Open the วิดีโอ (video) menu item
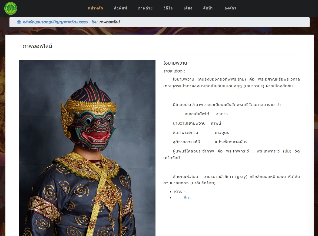This screenshot has width=318, height=236. point(168,8)
